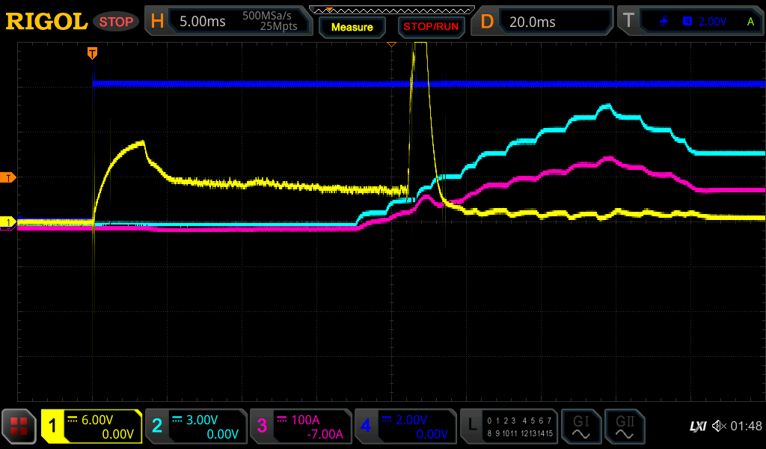Click the RIGOL logo
This screenshot has width=766, height=449.
(46, 22)
